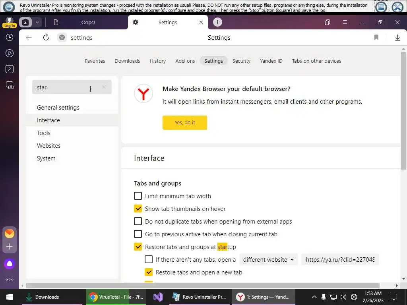Open the video play icon in sidebar
Viewport: 407px width, 305px height.
point(10,54)
